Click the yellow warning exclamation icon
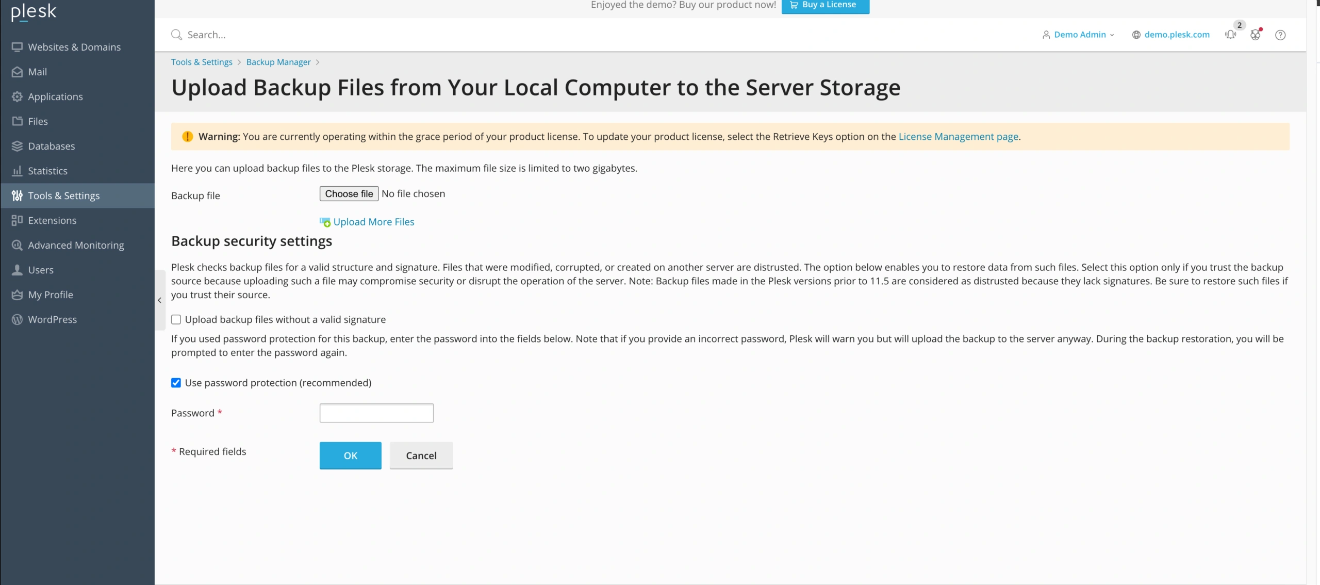The height and width of the screenshot is (585, 1320). (187, 137)
